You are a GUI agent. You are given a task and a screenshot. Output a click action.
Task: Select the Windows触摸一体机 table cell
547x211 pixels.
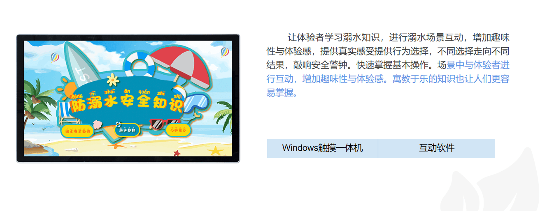click(322, 148)
